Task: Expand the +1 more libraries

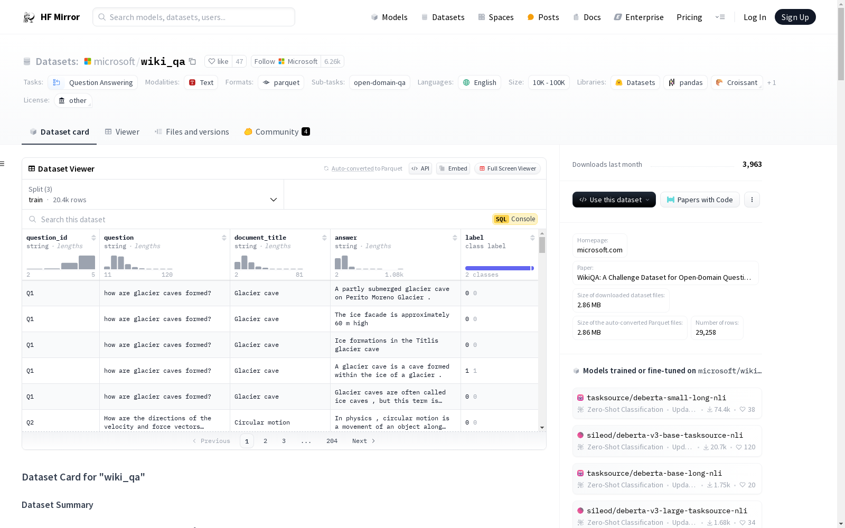Action: coord(772,82)
